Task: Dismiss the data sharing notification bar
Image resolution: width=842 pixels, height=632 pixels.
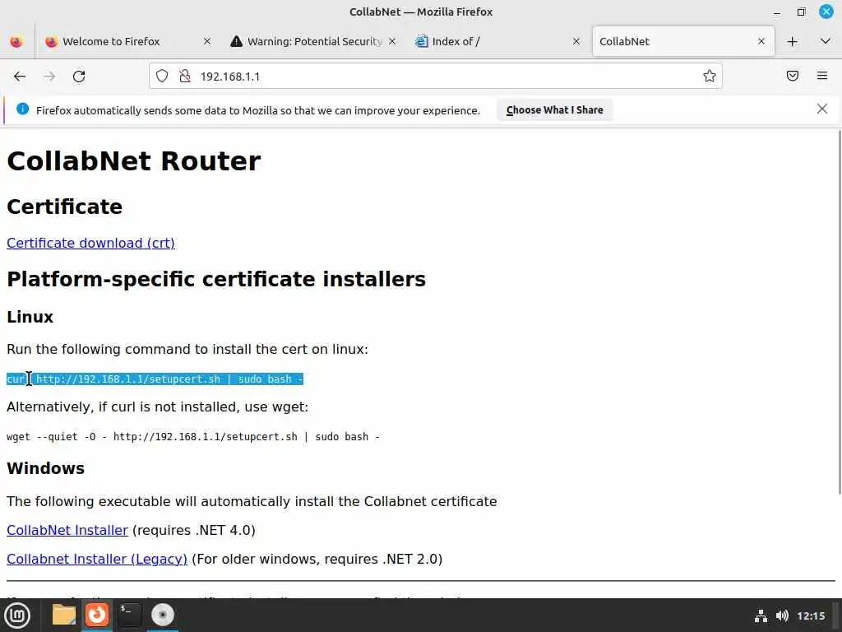Action: coord(822,109)
